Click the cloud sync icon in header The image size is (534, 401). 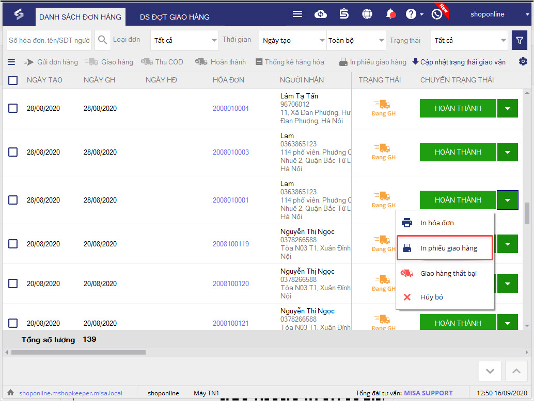coord(321,14)
